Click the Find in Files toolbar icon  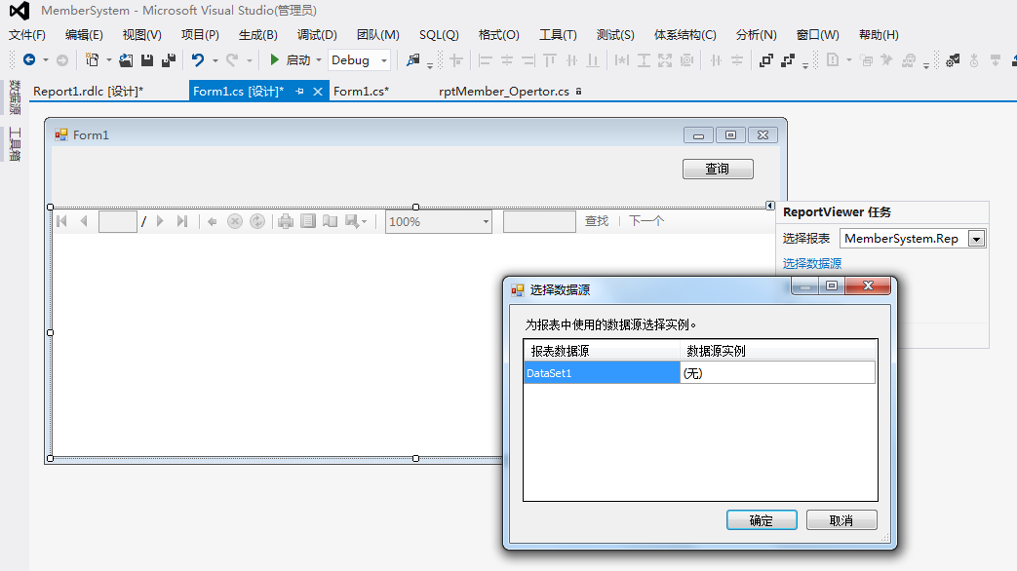412,60
